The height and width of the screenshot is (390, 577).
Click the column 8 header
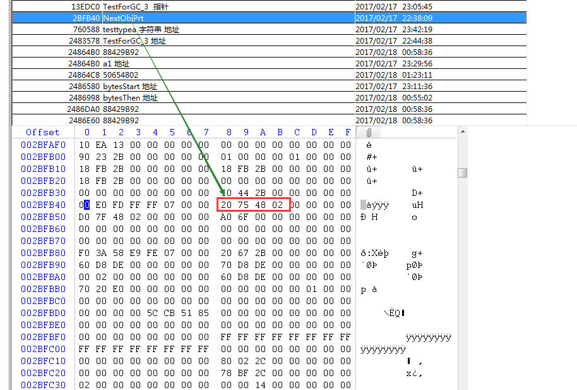(229, 132)
